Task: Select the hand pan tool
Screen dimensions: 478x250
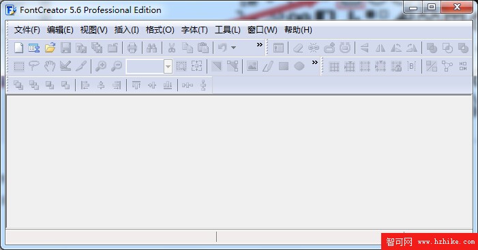Action: tap(50, 66)
